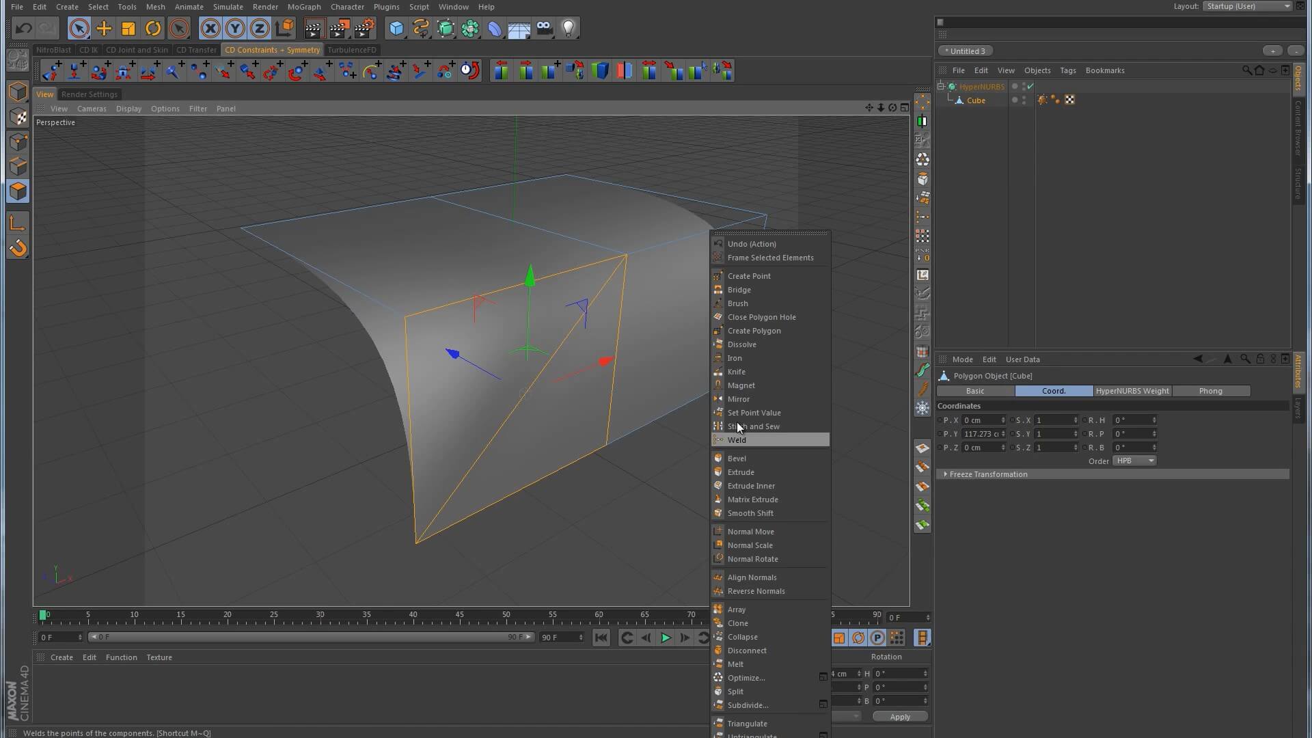Screen dimensions: 1312x738
Task: Toggle Y axis lock
Action: (235, 28)
